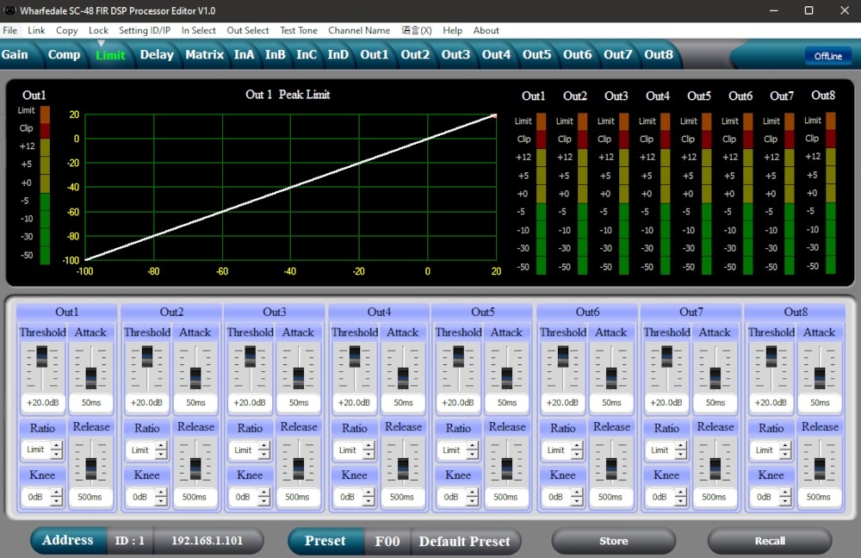Click the Offline connection status button
Viewport: 861px width, 558px height.
pyautogui.click(x=828, y=56)
